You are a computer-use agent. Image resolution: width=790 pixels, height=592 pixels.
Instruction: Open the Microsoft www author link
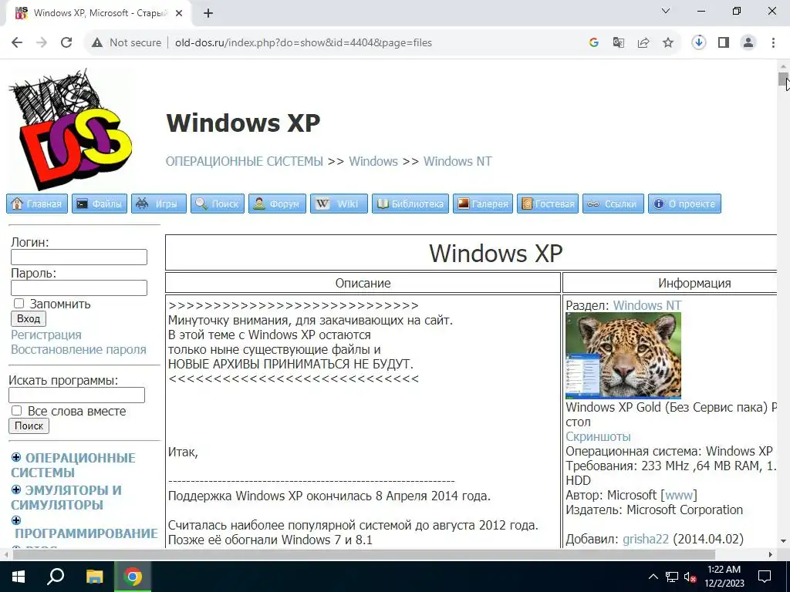click(679, 496)
